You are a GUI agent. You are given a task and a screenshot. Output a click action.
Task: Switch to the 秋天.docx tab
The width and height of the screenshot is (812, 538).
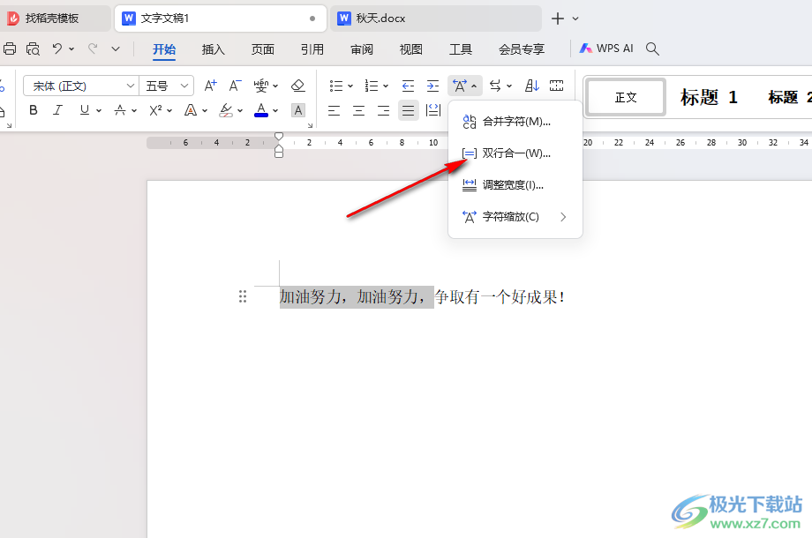click(x=435, y=19)
